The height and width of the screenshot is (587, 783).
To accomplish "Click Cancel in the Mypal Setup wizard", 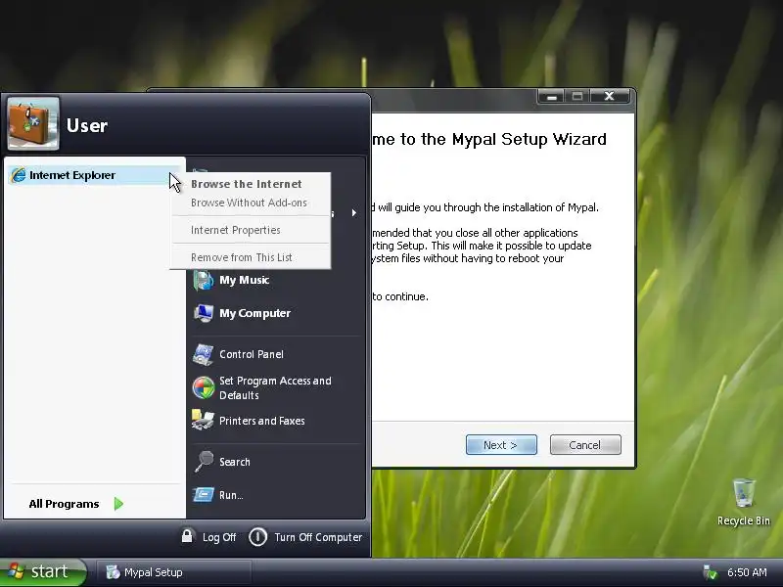I will click(x=585, y=445).
